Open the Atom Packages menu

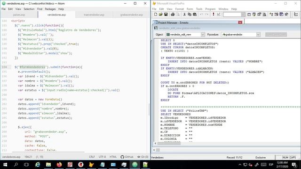[50, 9]
